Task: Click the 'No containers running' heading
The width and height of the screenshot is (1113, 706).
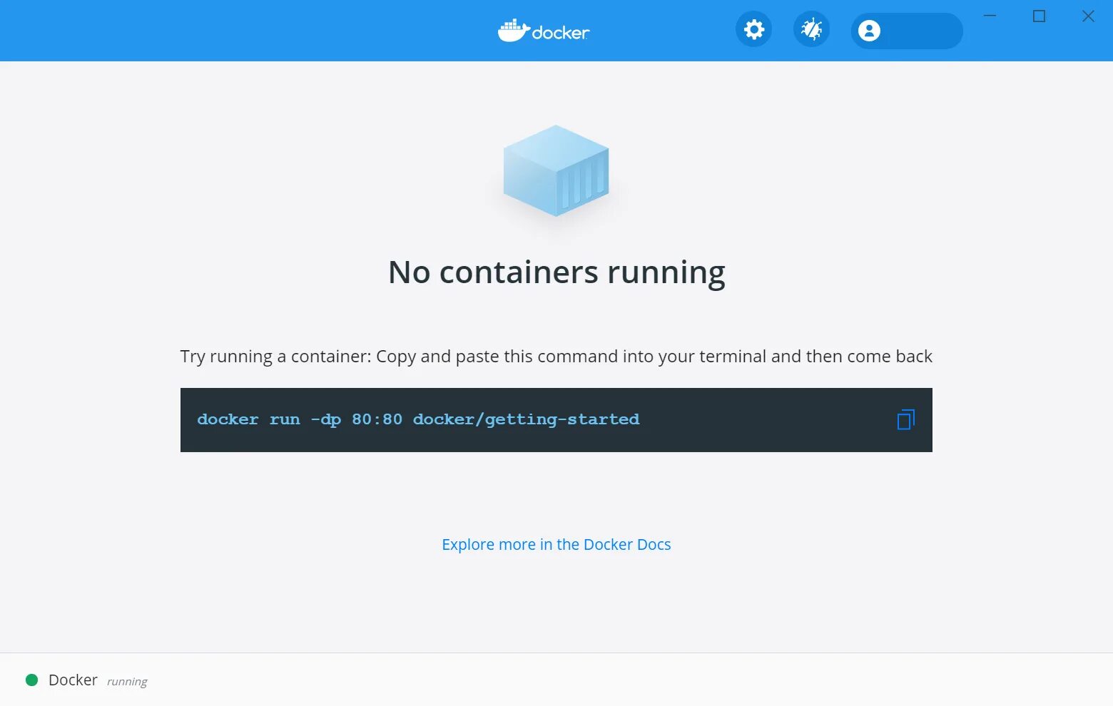Action: [556, 272]
